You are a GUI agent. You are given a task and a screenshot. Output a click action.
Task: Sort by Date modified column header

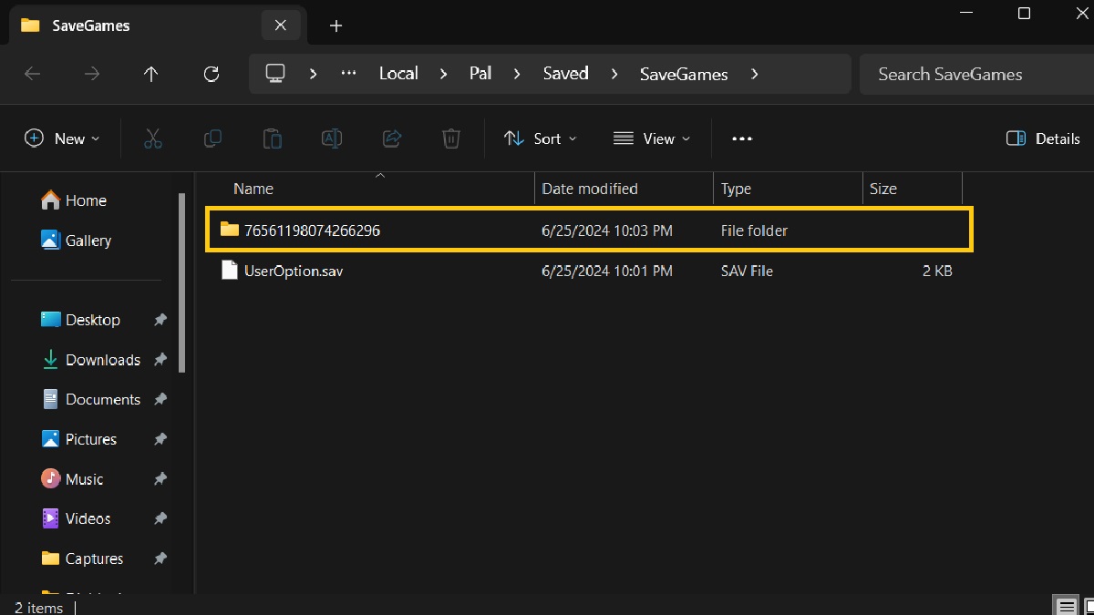pyautogui.click(x=590, y=189)
